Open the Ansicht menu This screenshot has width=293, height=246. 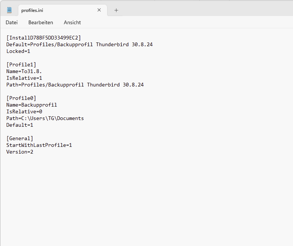pos(72,22)
